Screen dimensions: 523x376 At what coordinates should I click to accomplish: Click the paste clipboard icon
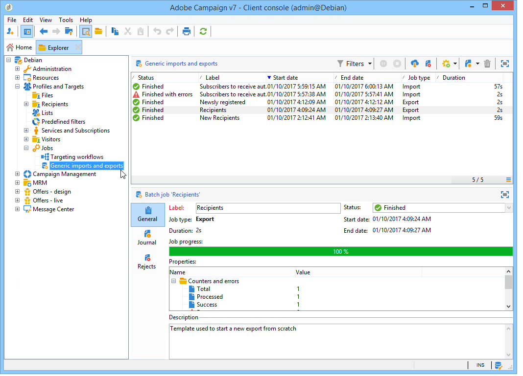point(141,32)
